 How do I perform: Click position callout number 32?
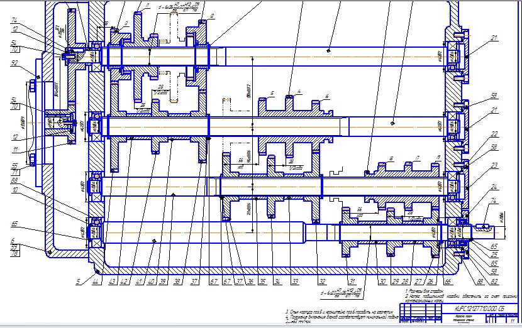322,282
